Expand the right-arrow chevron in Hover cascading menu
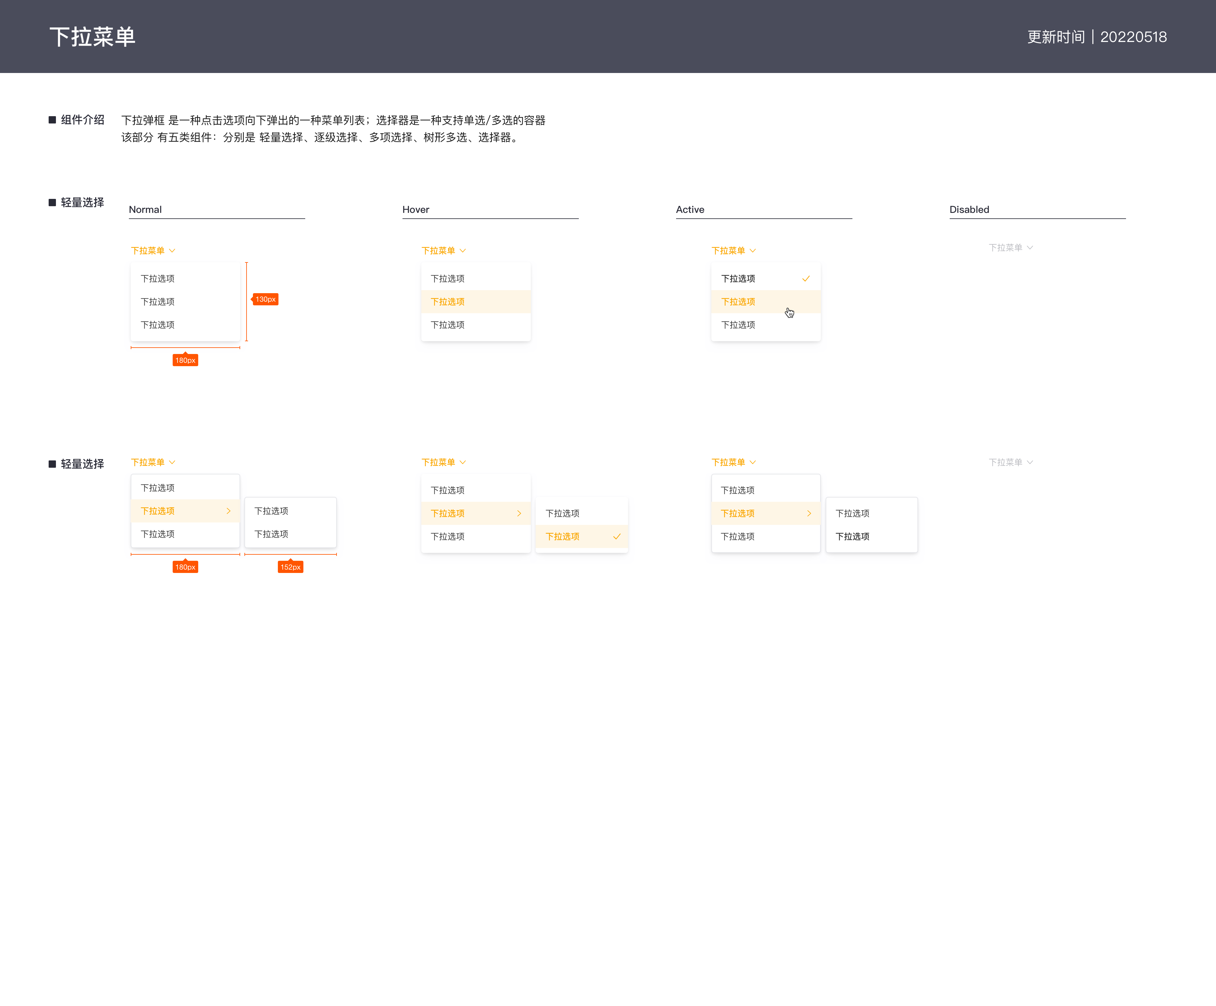 click(x=520, y=513)
